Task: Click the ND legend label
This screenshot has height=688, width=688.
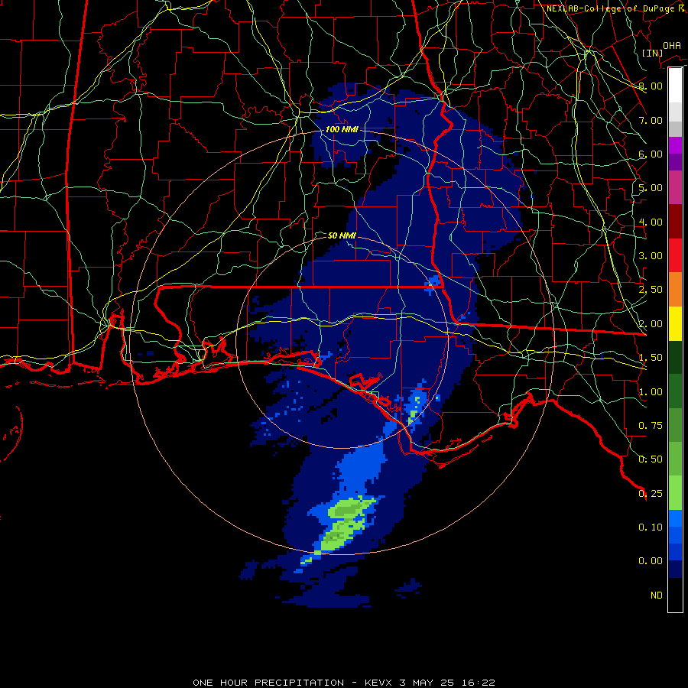Action: 657,596
